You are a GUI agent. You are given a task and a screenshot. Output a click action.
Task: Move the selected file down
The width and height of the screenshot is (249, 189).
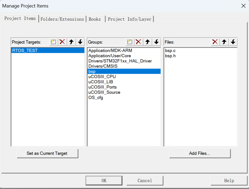pyautogui.click(x=233, y=42)
